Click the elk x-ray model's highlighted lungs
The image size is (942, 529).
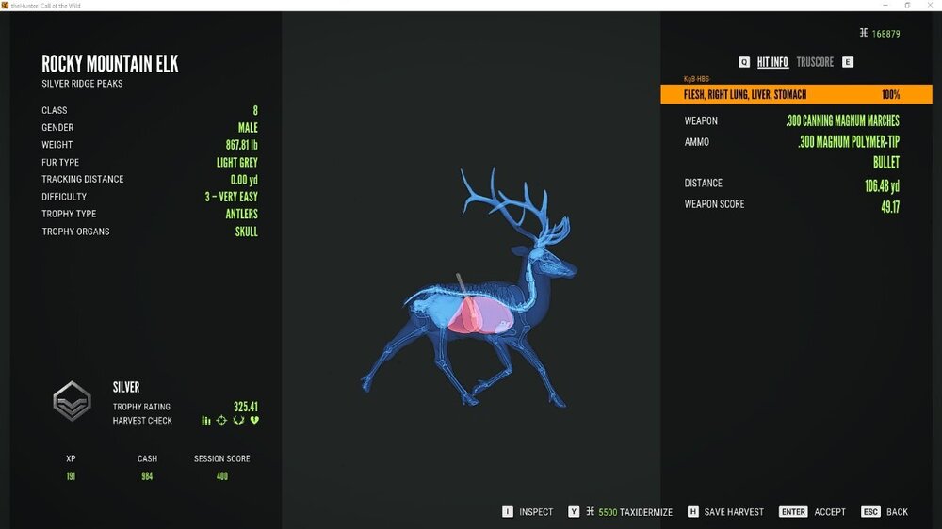[x=473, y=315]
